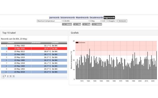Switch to the Seizoensrecords tab
The height and width of the screenshot is (98, 158).
point(68,18)
